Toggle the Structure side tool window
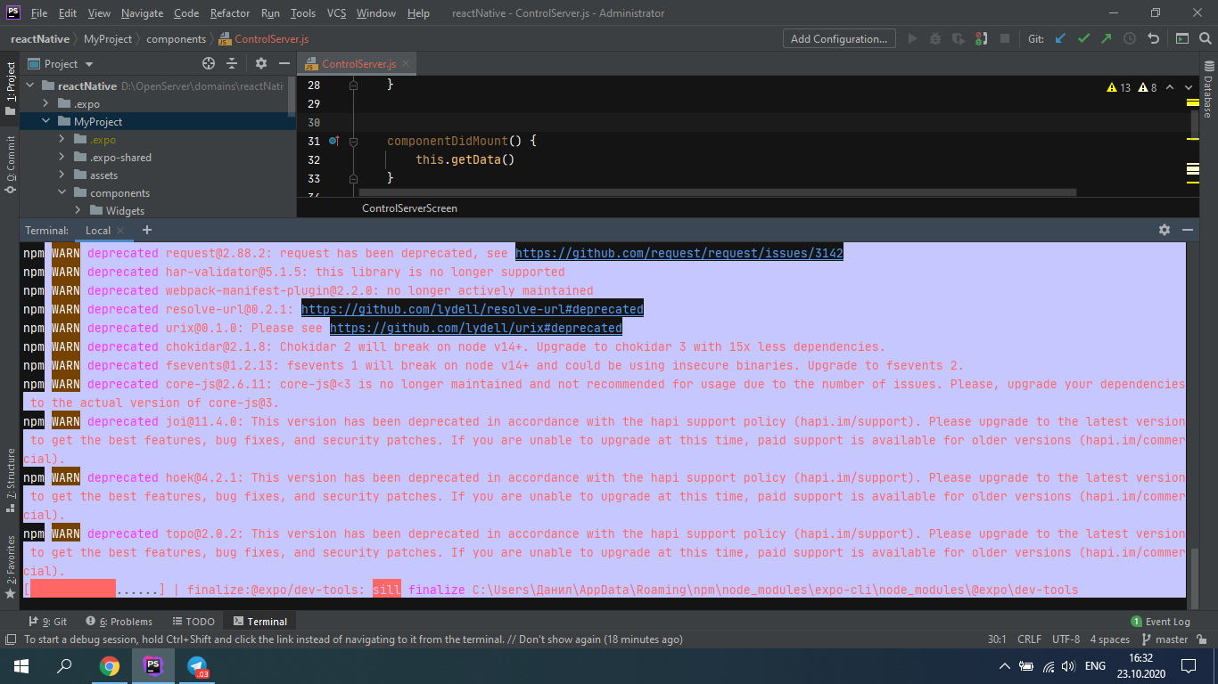The width and height of the screenshot is (1218, 684). click(x=10, y=481)
